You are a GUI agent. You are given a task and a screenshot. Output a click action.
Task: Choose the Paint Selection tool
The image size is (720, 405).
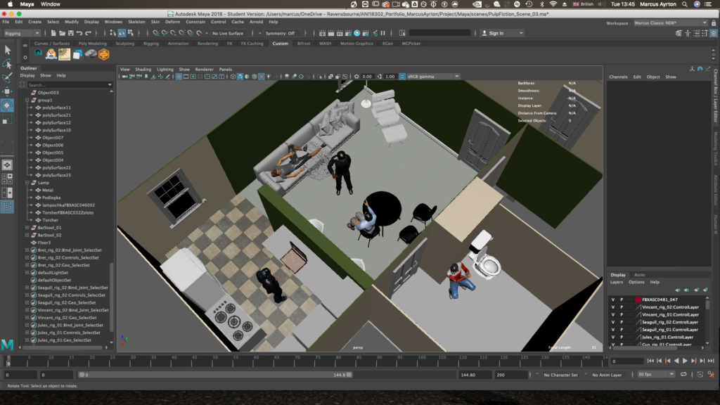point(7,77)
